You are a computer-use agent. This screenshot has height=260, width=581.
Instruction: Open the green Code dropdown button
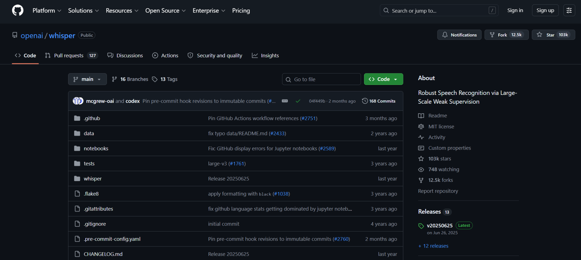384,79
